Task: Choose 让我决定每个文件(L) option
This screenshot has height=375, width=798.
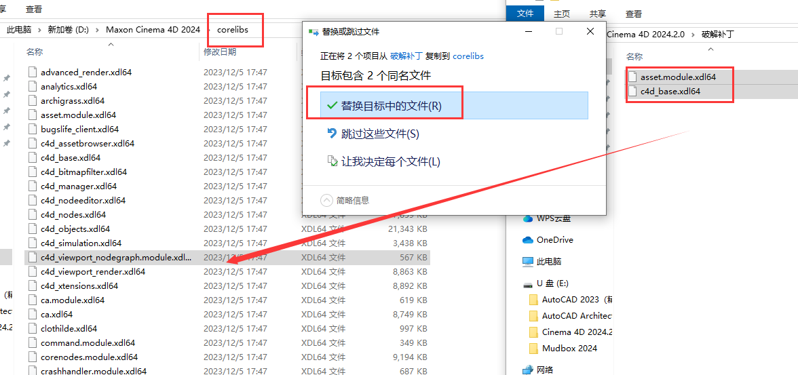Action: [390, 161]
